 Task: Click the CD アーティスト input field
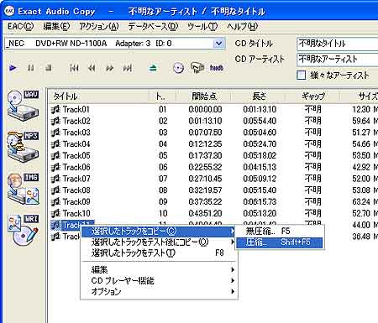point(338,59)
